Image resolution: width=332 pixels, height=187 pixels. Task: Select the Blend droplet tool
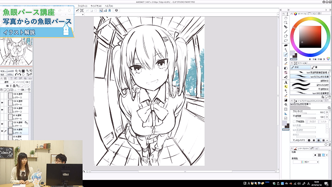coord(286,68)
